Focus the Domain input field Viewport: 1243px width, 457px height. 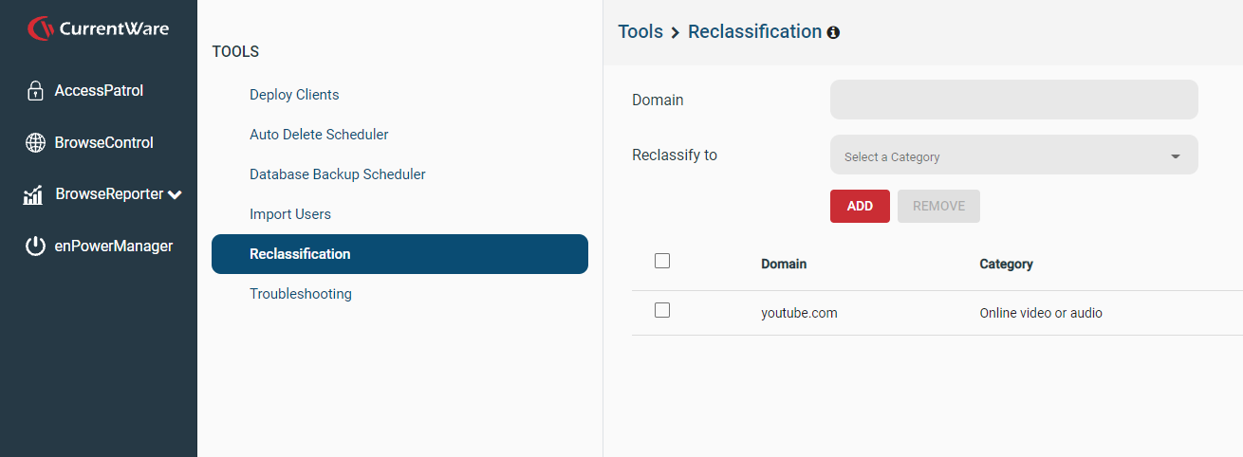(x=1013, y=100)
